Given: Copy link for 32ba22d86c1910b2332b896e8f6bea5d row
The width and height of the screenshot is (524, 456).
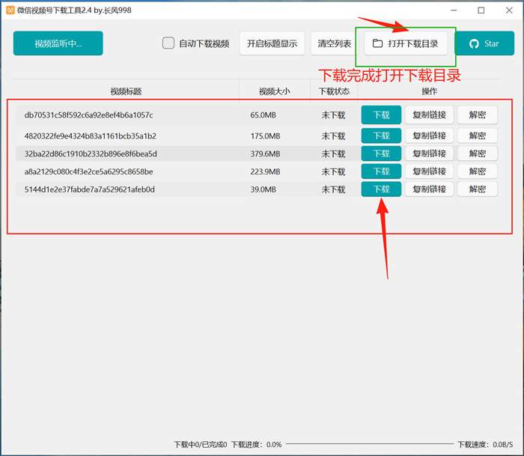Looking at the screenshot, I should click(x=430, y=153).
